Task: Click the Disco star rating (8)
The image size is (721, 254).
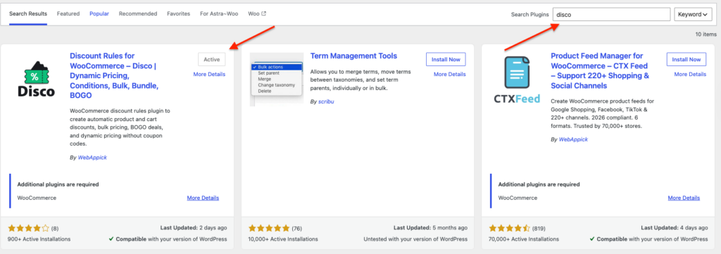Action: [x=28, y=228]
